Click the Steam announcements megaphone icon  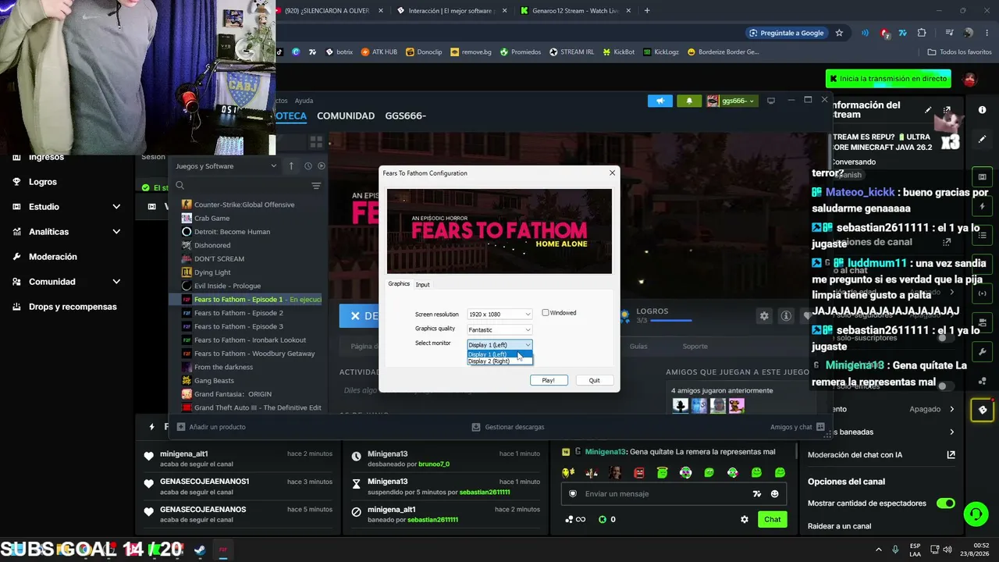659,101
